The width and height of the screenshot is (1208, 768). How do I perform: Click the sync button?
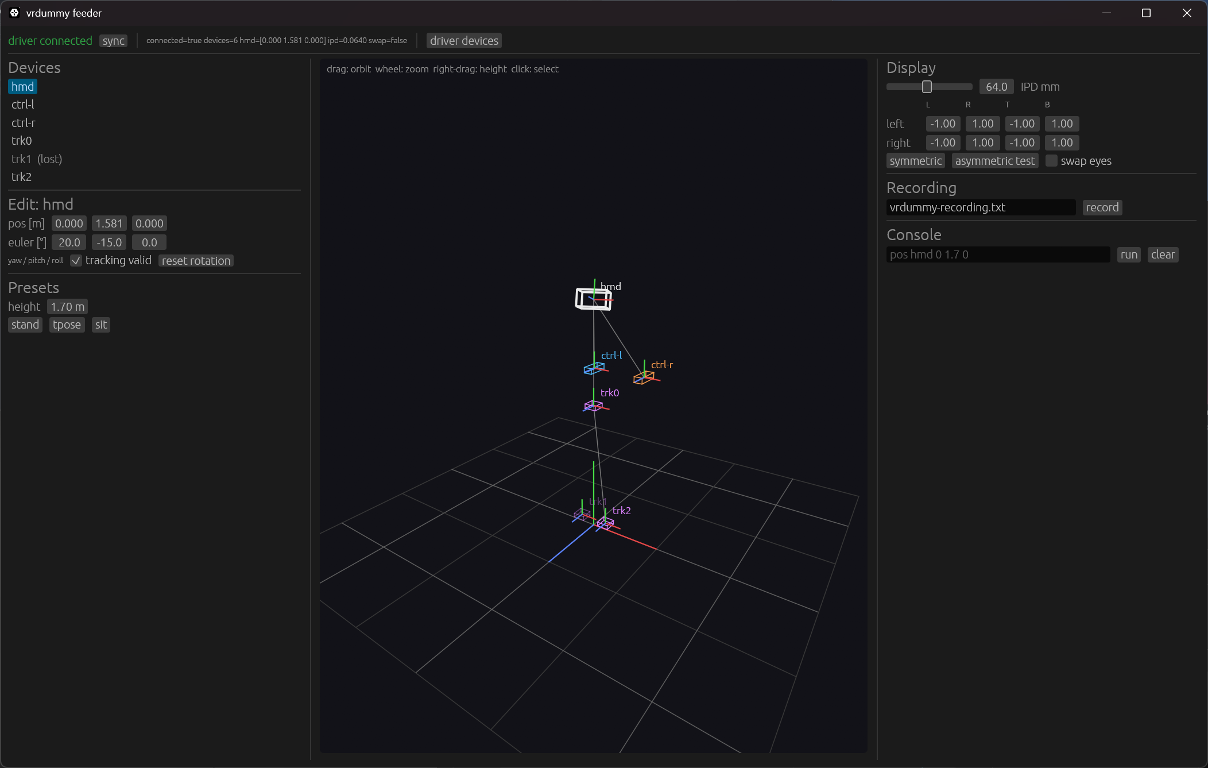click(x=113, y=41)
